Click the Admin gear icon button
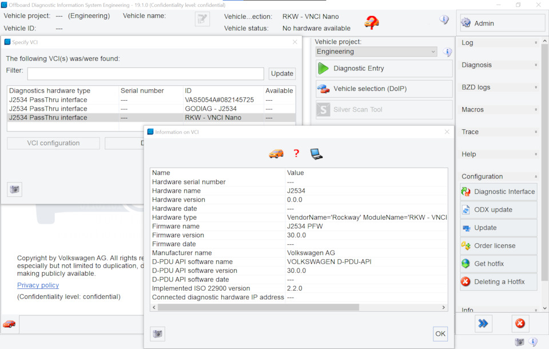549x349 pixels. coord(503,23)
